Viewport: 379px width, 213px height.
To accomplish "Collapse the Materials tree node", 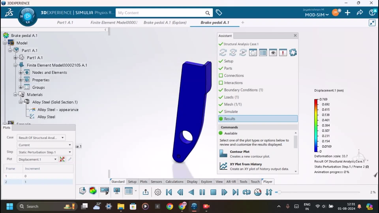I will 15,95.
